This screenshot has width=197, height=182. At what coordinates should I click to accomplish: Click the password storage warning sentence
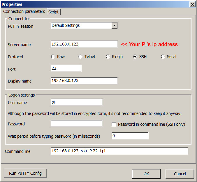coord(95,113)
